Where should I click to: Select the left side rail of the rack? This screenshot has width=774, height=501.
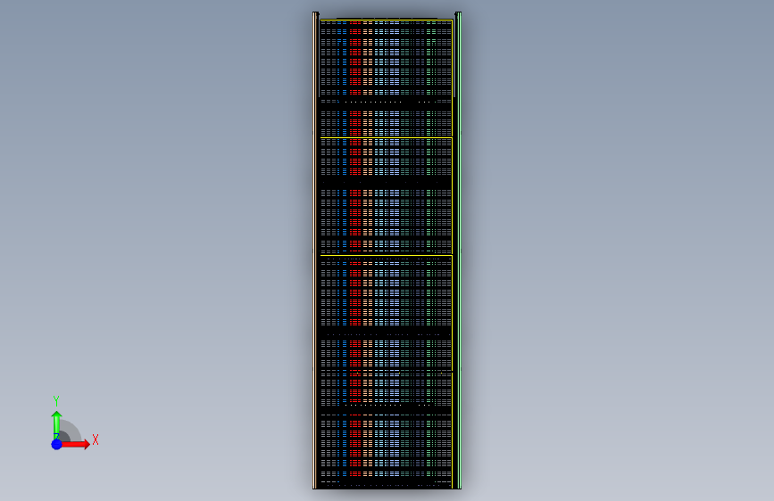(315, 250)
